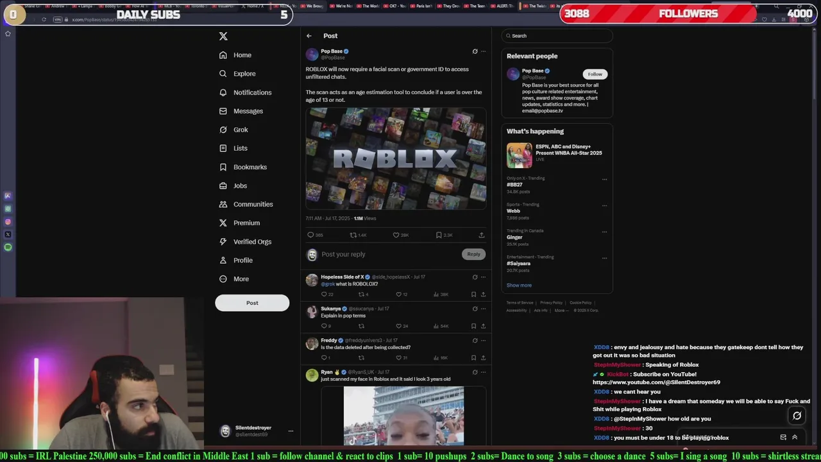Viewport: 821px width, 462px height.
Task: Click repost icon with 1.4K count
Action: (x=353, y=235)
